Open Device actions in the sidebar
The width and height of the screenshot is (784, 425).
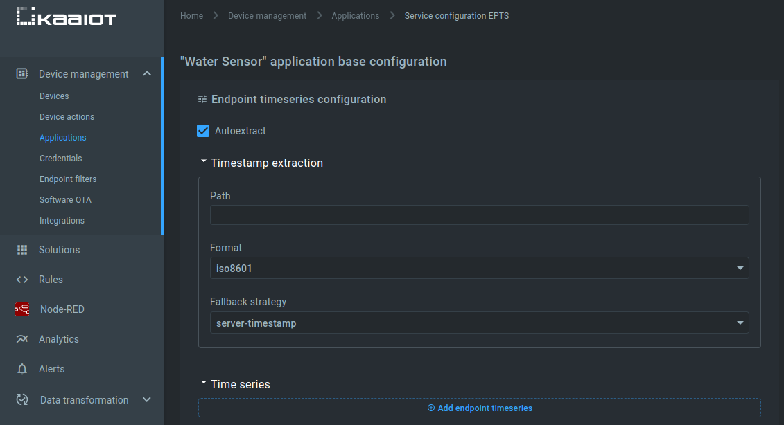67,117
